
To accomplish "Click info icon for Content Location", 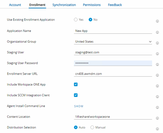I will (157, 118).
